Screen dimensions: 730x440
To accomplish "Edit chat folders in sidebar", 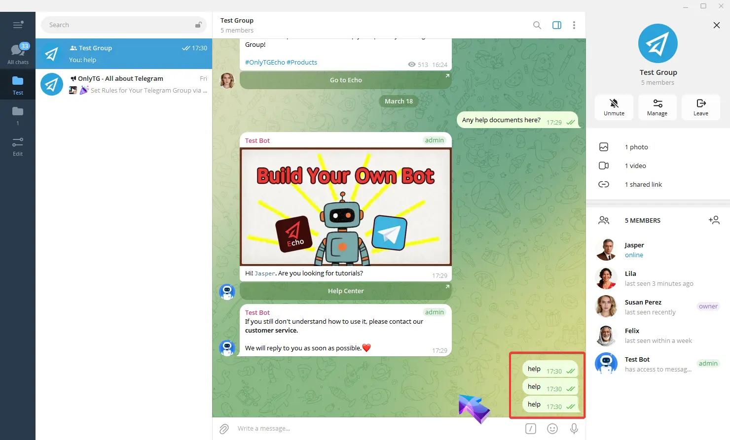I will 18,146.
